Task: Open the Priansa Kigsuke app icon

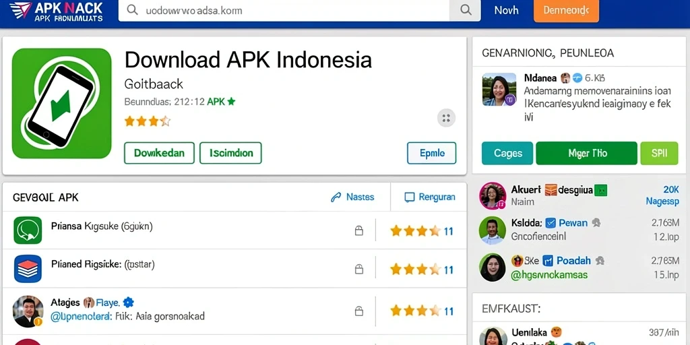Action: pos(28,230)
